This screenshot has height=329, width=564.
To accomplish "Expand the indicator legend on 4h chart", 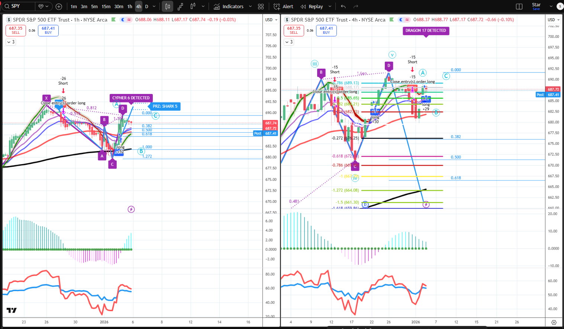I will (x=289, y=42).
